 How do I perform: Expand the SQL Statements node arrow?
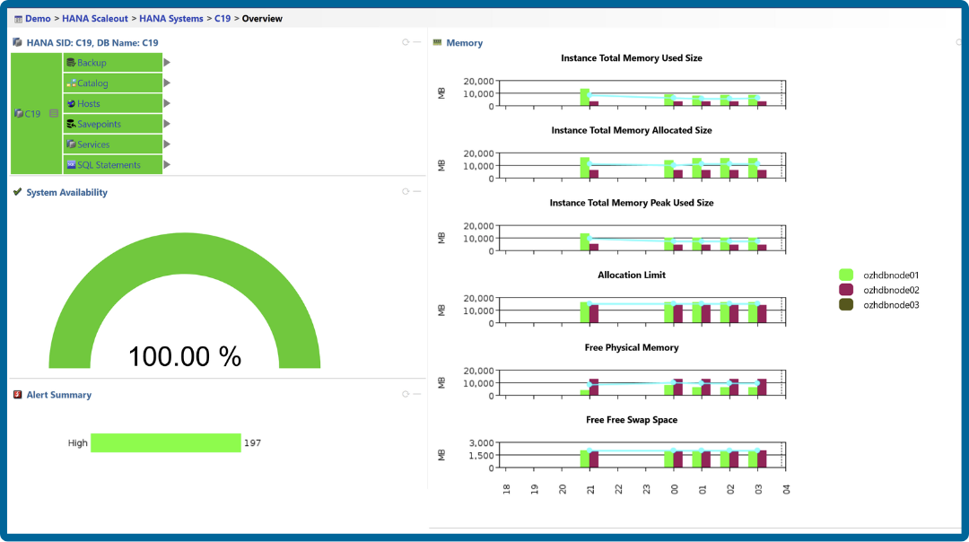pyautogui.click(x=167, y=164)
